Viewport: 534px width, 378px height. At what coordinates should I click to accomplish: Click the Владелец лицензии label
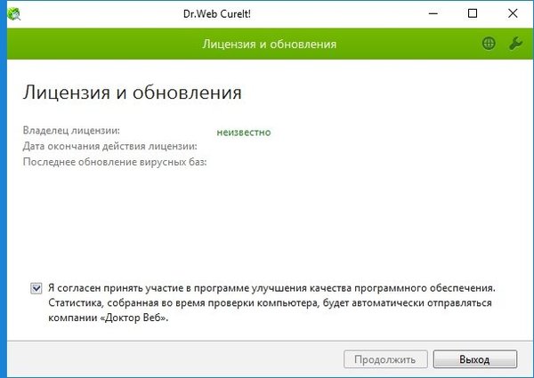tap(71, 131)
